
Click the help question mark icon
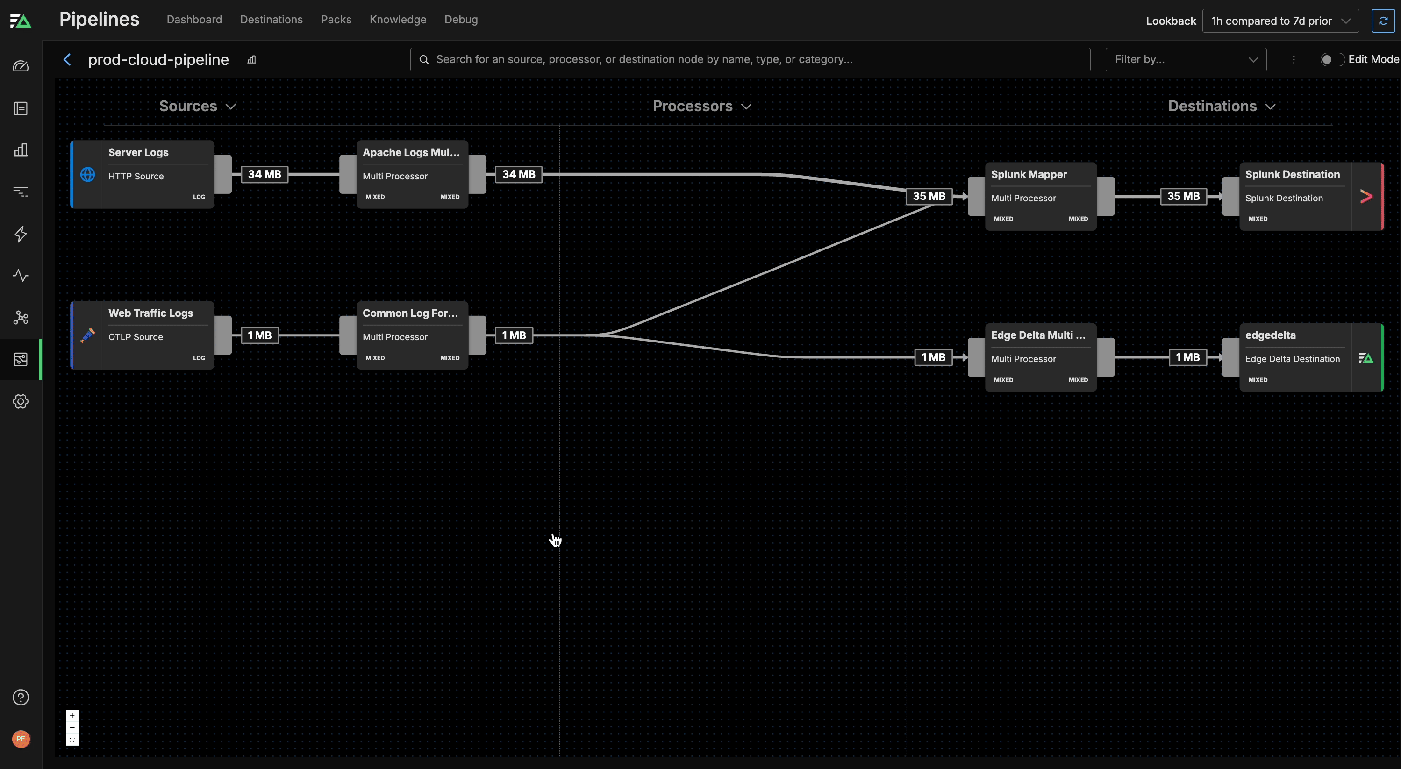(21, 697)
